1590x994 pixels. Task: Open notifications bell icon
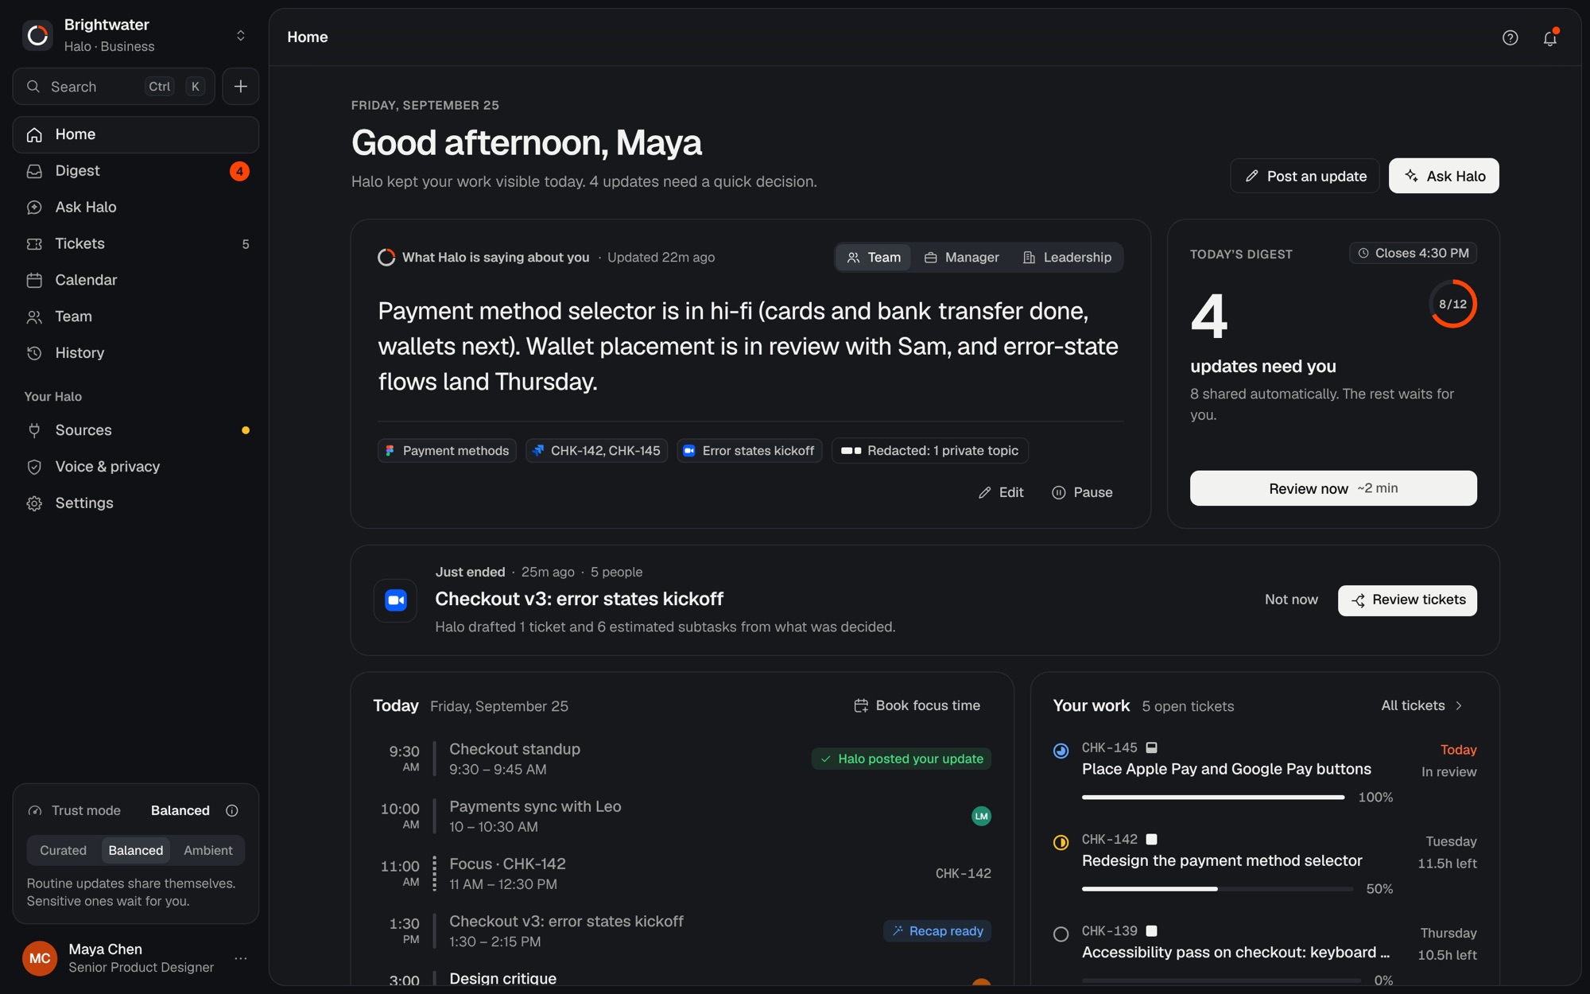pyautogui.click(x=1549, y=37)
